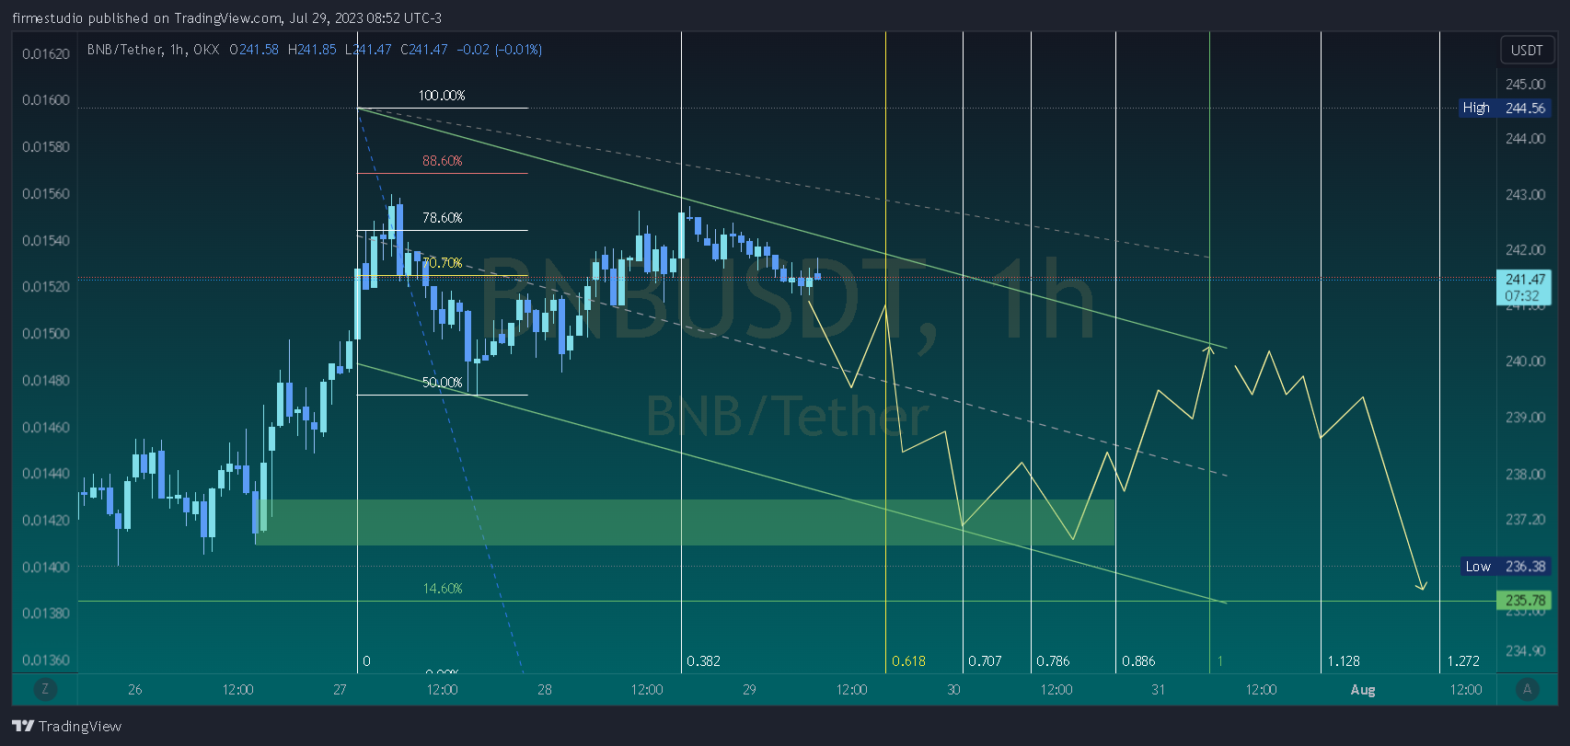Click the 245.00 price axis value

[x=1525, y=84]
